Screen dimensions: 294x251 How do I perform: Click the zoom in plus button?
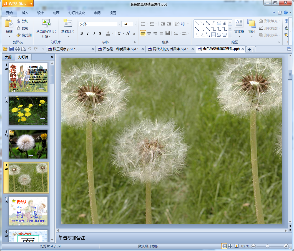pos(286,246)
